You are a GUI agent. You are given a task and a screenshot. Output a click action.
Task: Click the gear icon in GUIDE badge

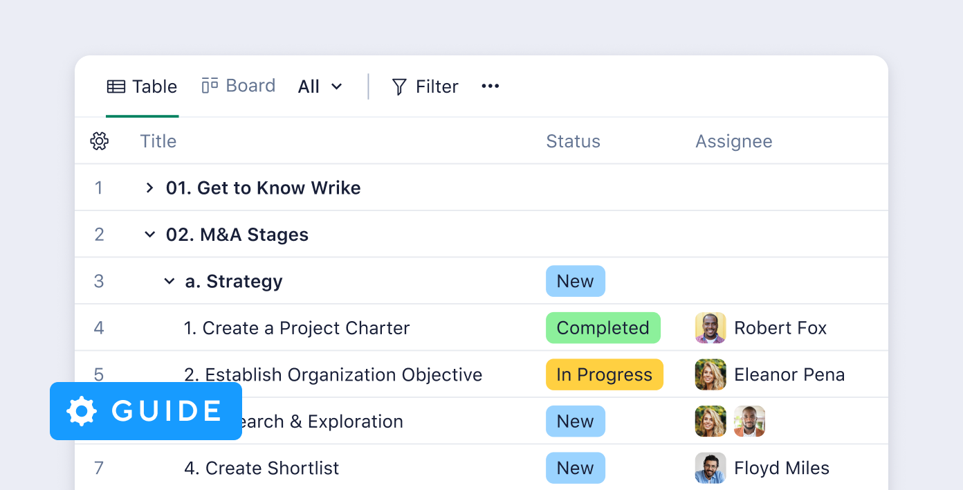pos(82,411)
